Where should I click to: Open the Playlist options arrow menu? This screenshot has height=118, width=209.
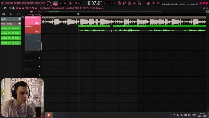pyautogui.click(x=2, y=8)
